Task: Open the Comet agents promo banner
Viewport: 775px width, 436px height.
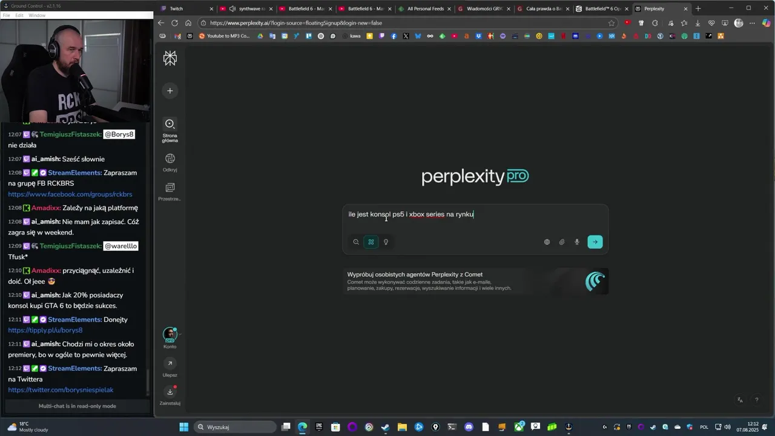Action: pos(475,282)
